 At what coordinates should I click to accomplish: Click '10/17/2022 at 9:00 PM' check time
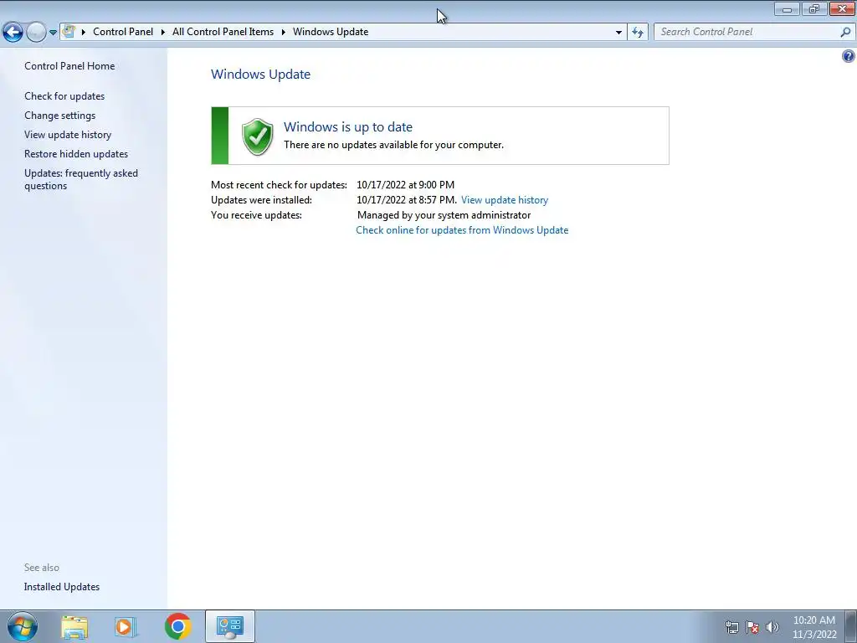pos(406,185)
